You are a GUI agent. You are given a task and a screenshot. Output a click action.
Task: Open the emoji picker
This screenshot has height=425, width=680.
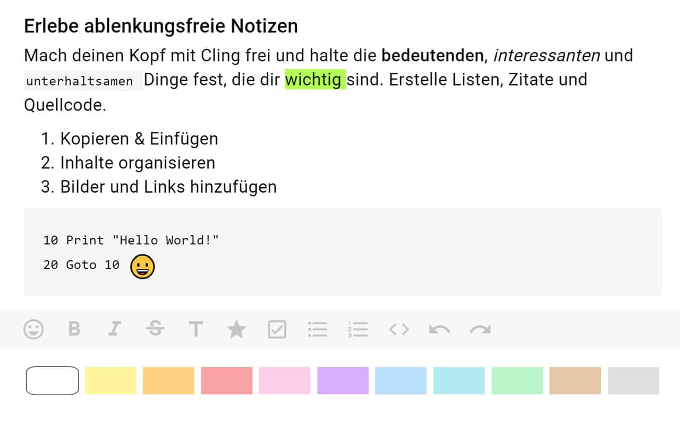point(33,329)
